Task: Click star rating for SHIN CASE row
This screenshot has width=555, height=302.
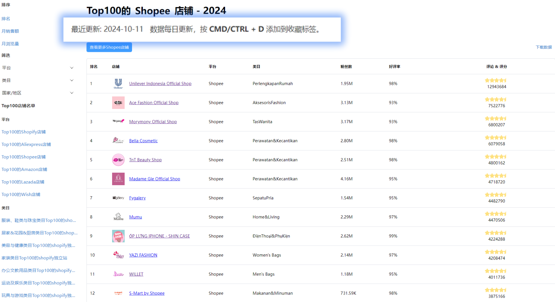Action: tap(495, 233)
